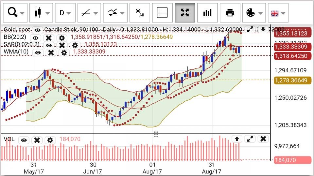Click the 31 May/17 date label
314x176 pixels.
click(x=34, y=168)
